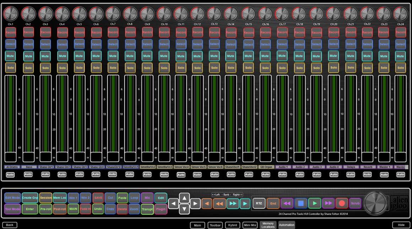The height and width of the screenshot is (229, 412).
Task: Click the Plugin button
Action: click(x=161, y=209)
